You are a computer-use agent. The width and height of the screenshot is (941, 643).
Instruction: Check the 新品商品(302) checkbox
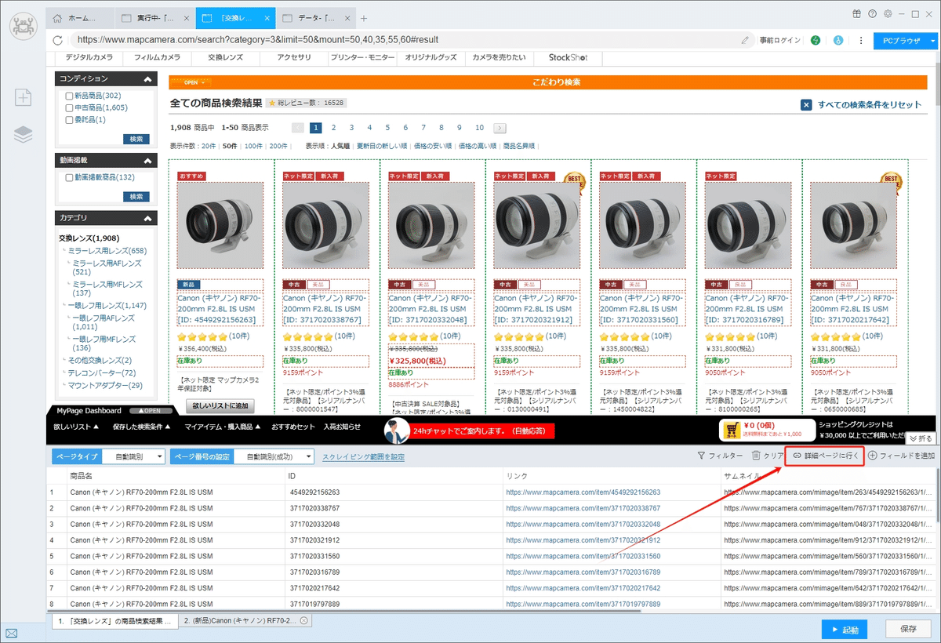click(x=69, y=96)
